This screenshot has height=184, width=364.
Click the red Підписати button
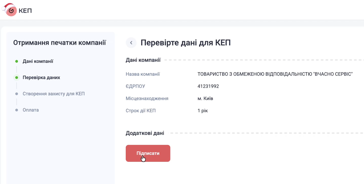click(148, 153)
